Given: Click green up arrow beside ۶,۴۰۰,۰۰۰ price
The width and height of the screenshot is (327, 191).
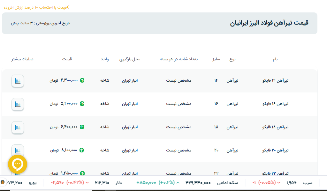Looking at the screenshot, I should [x=82, y=127].
